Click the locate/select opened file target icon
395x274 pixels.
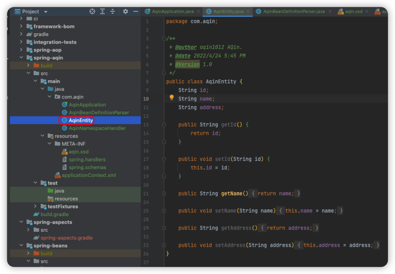[x=92, y=12]
